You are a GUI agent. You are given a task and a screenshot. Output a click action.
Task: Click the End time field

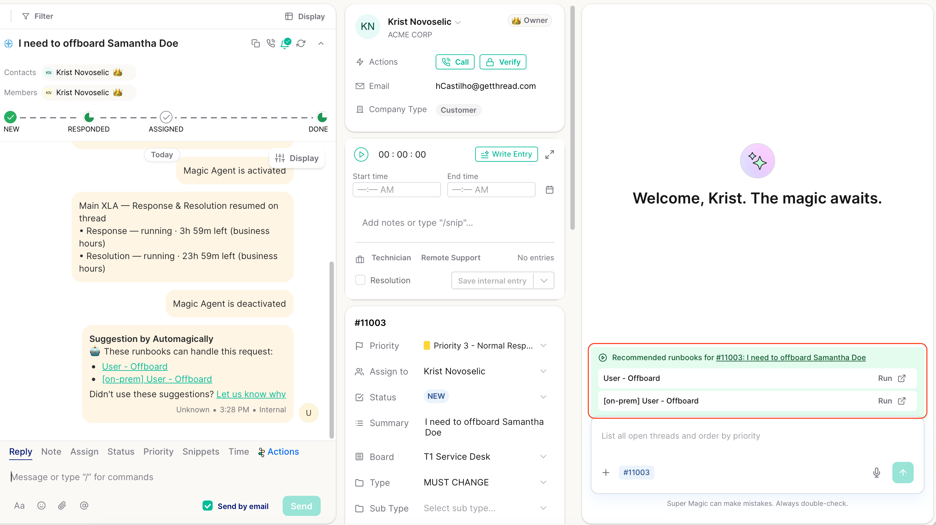(x=491, y=190)
